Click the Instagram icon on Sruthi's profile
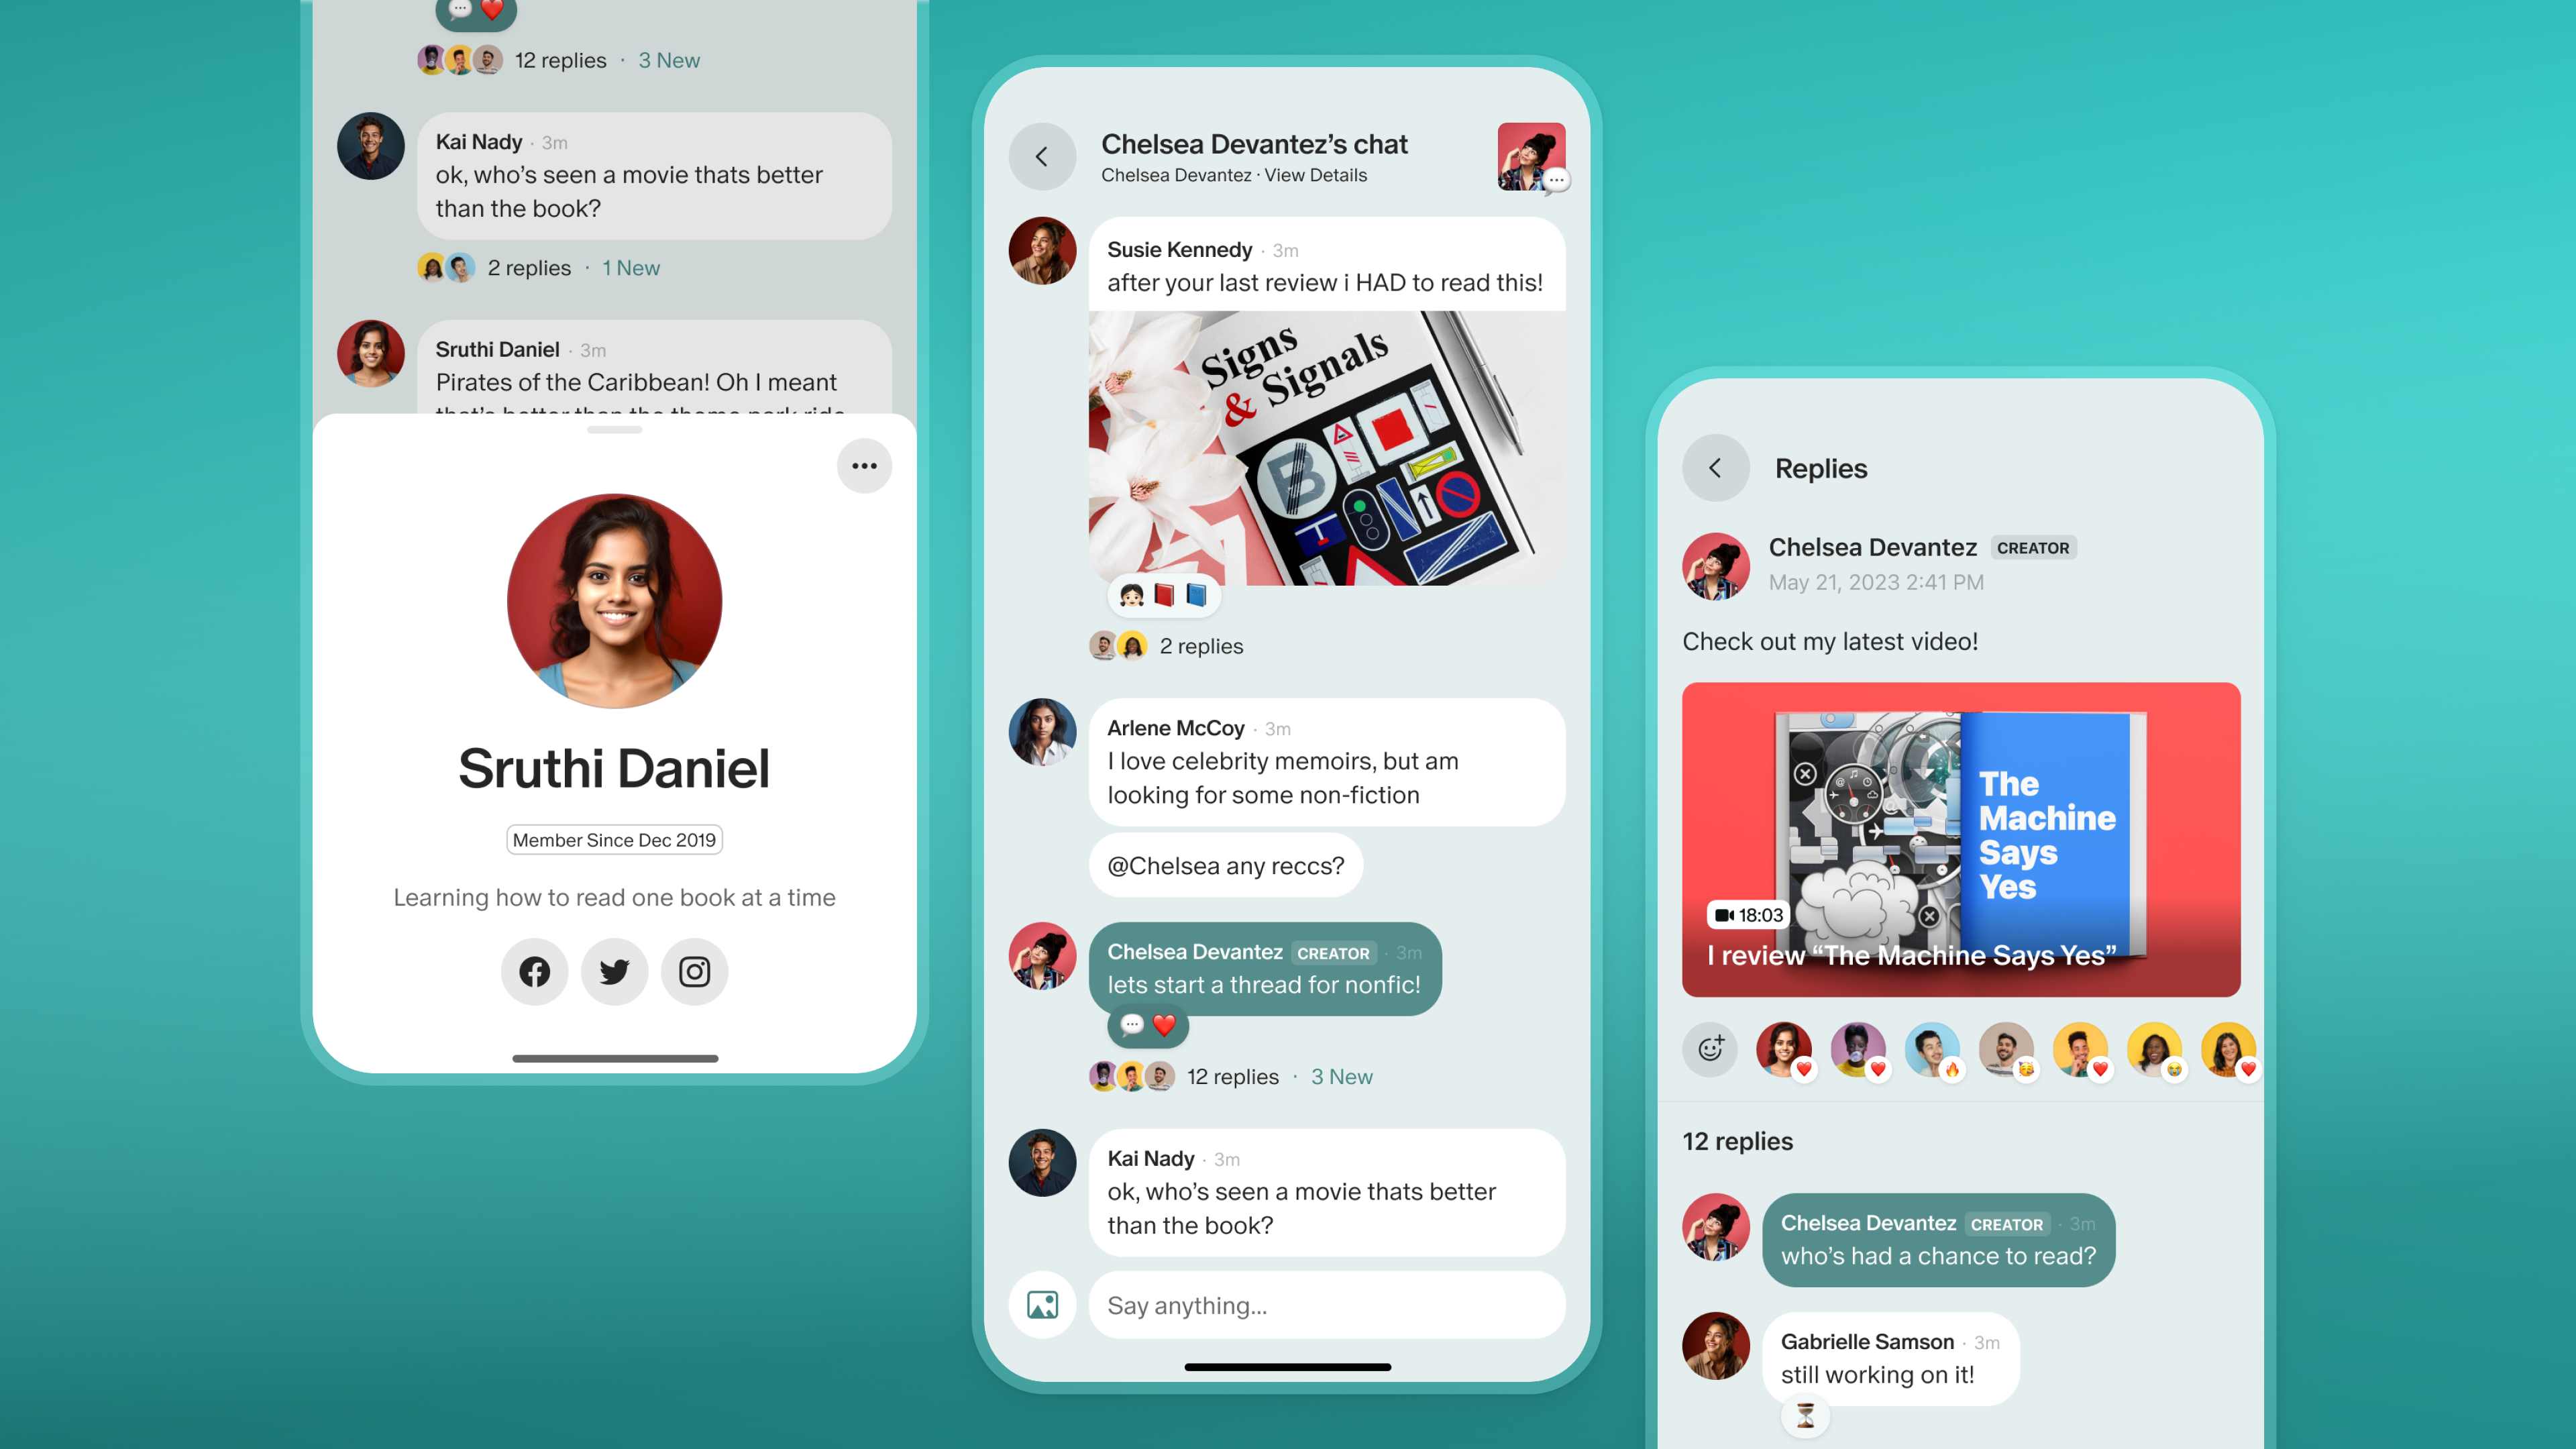This screenshot has height=1449, width=2576. coord(694,969)
